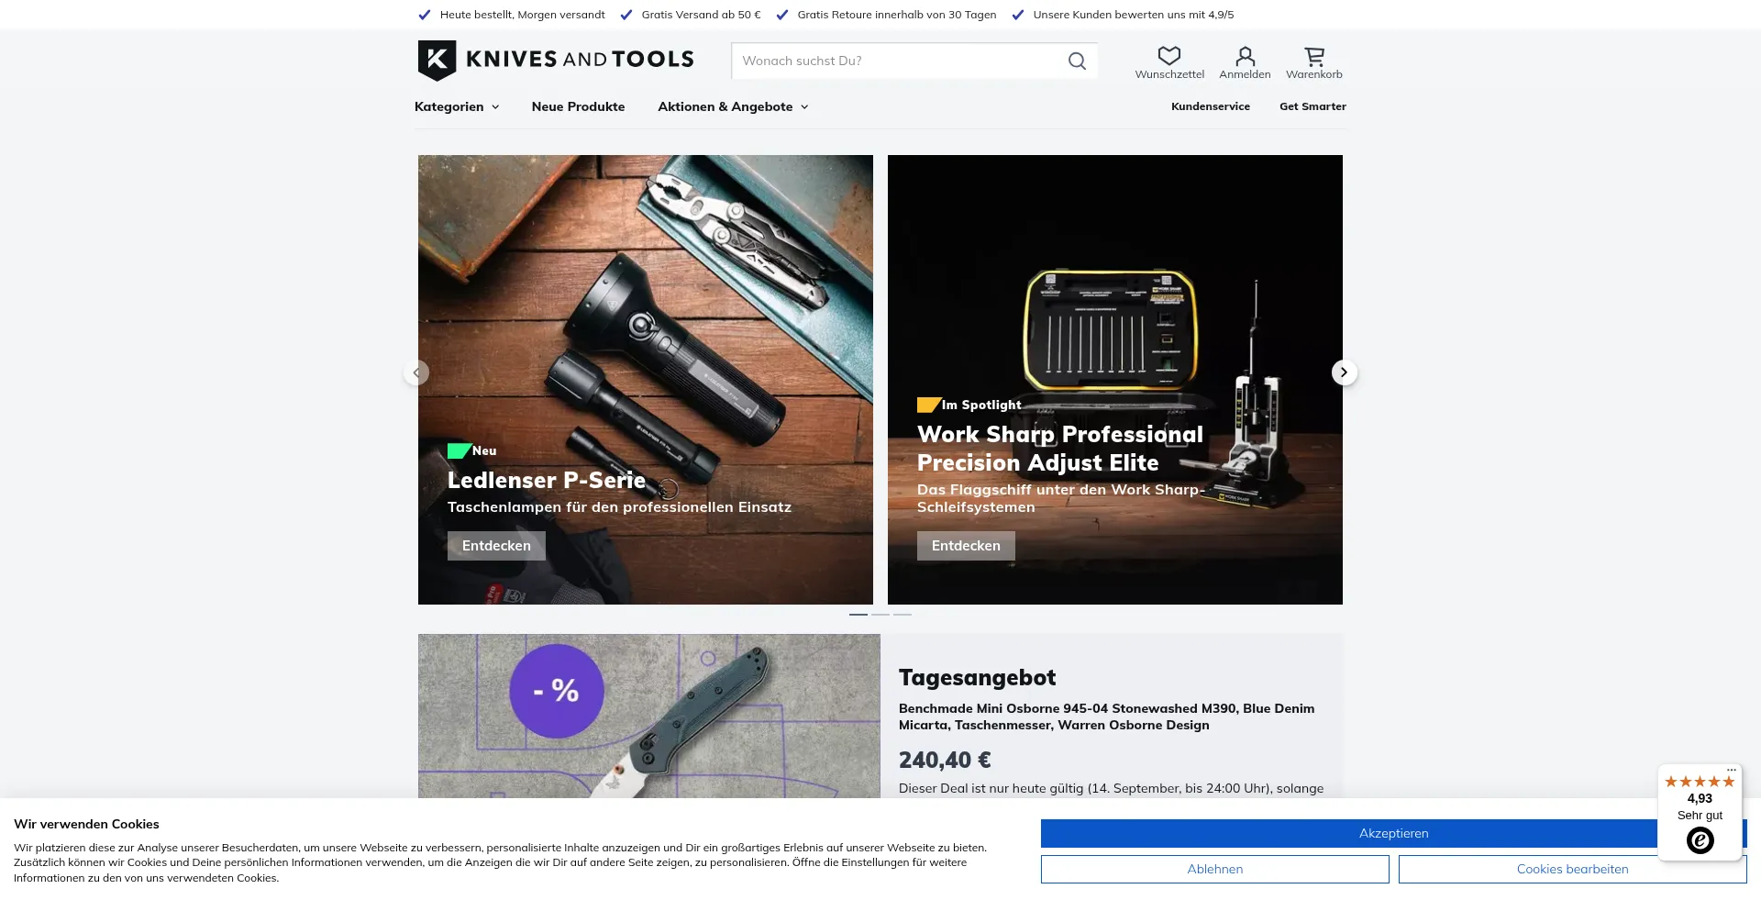
Task: Click the green 'Neu' label
Action: tap(484, 450)
